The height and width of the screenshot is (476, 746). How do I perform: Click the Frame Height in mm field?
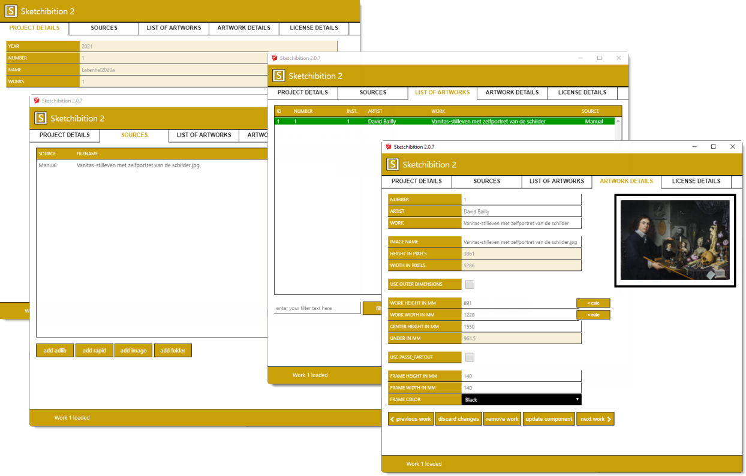pos(521,376)
